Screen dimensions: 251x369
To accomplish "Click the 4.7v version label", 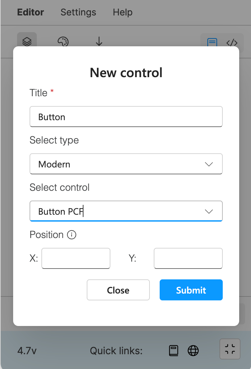I will point(27,351).
